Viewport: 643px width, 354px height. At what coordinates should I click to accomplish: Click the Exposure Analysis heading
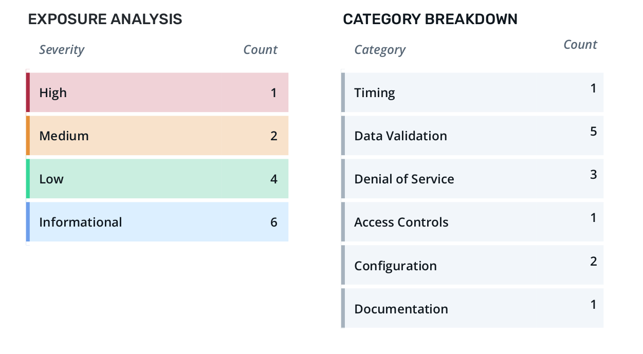click(x=105, y=20)
